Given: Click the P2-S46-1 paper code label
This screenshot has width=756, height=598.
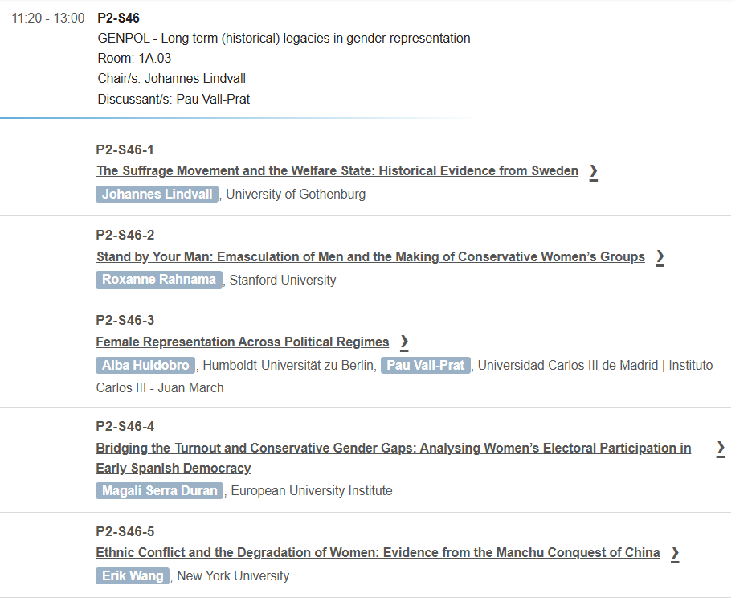Looking at the screenshot, I should click(125, 149).
